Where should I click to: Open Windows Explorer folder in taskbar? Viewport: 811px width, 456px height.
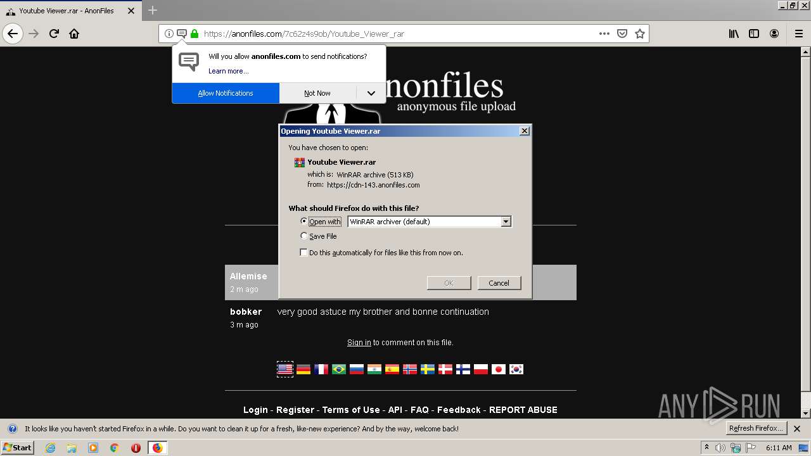coord(72,448)
